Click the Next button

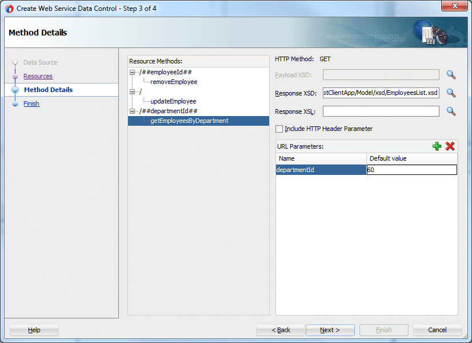330,330
